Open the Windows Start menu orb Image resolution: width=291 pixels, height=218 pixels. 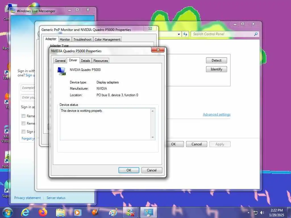tap(7, 212)
